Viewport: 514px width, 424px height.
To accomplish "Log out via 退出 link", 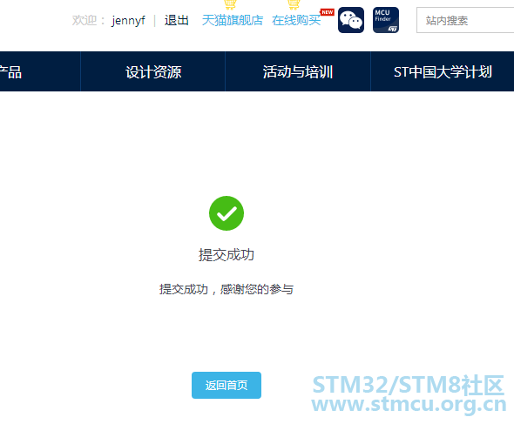I will 176,20.
